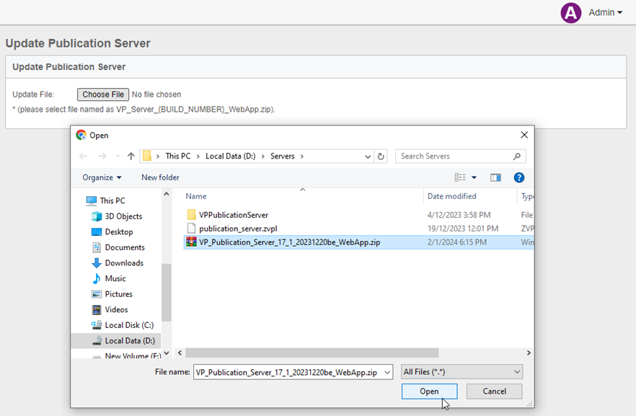Open Documents in the sidebar
This screenshot has width=636, height=416.
pos(125,247)
